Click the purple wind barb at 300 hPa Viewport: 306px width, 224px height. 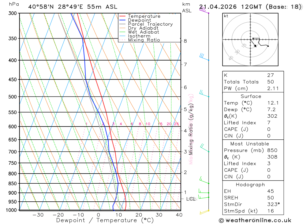pos(204,10)
